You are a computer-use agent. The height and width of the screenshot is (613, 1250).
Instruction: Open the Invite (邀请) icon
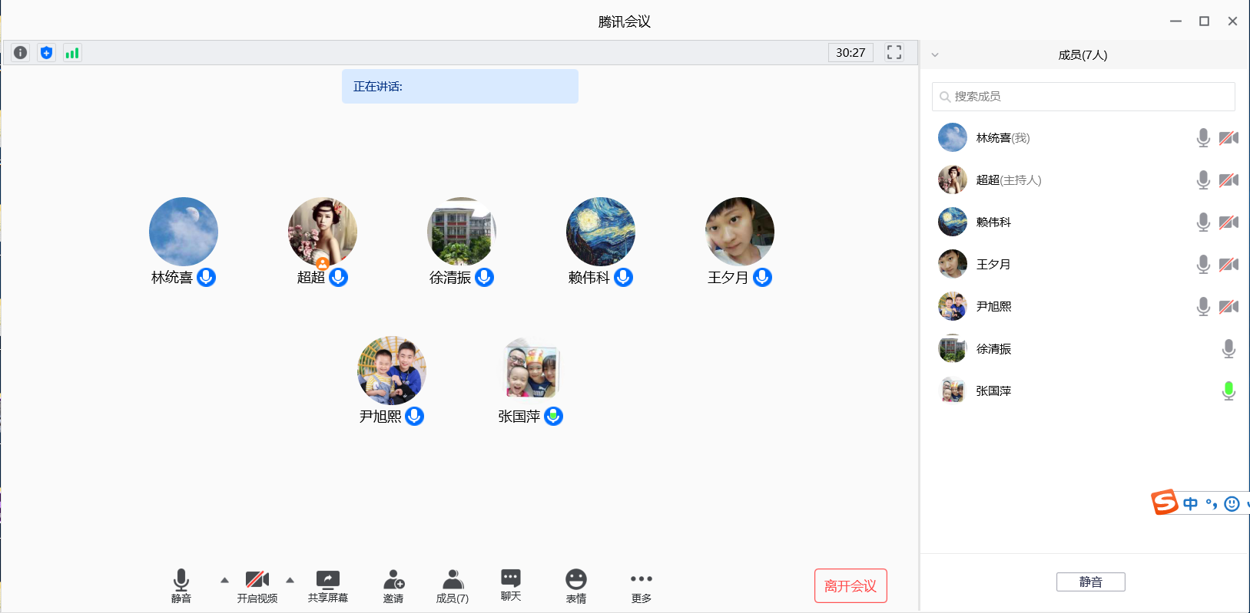click(x=393, y=586)
